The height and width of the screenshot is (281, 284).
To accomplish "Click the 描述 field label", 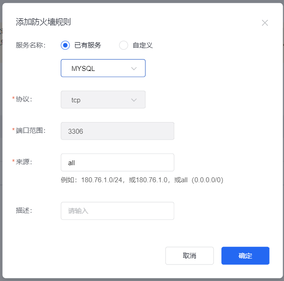I will click(24, 211).
